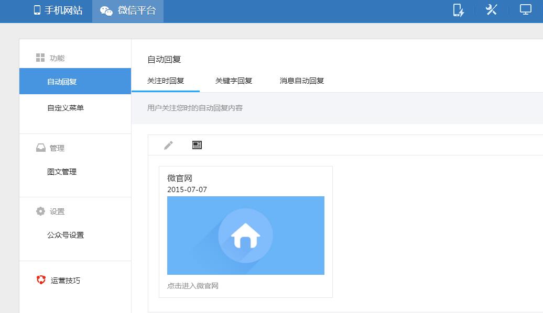The image size is (543, 313).
Task: Click the 设置 gear icon in sidebar
Action: pyautogui.click(x=40, y=211)
